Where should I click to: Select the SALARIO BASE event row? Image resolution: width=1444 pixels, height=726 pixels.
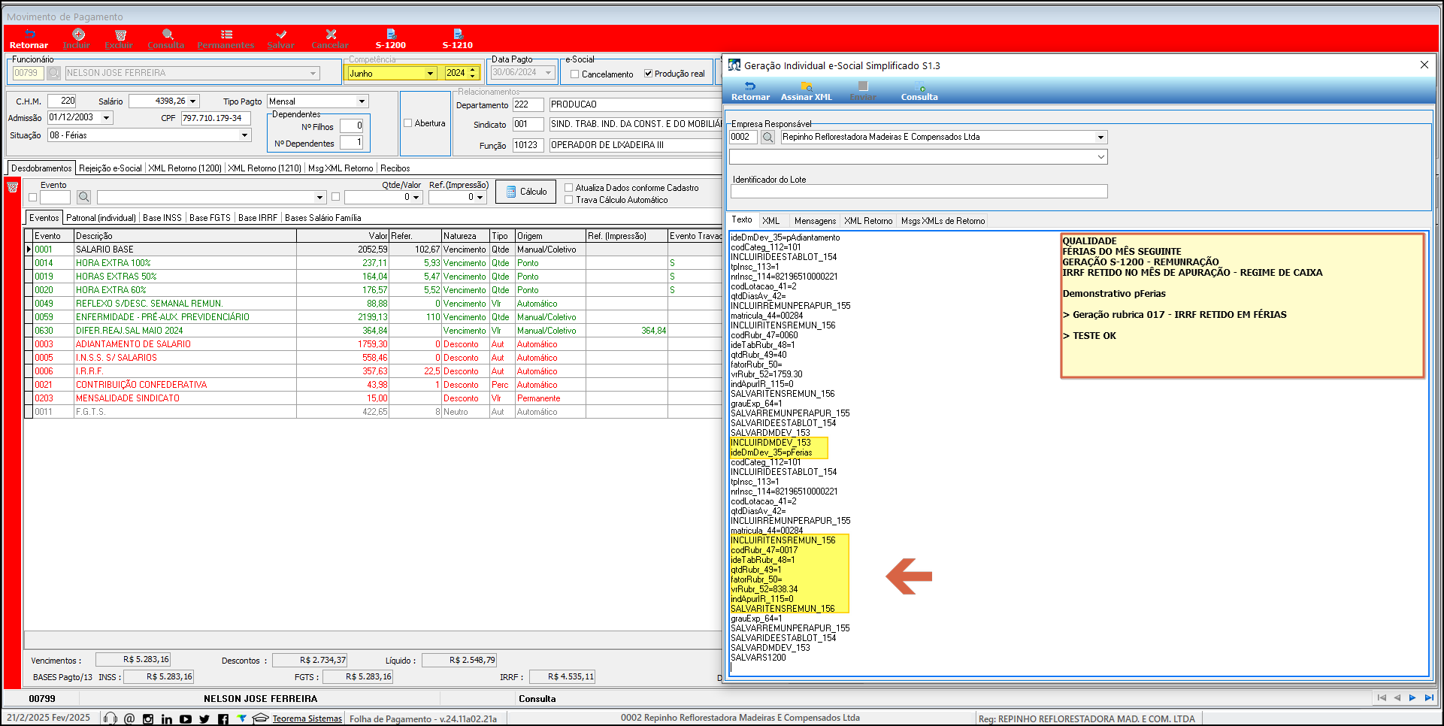(x=373, y=250)
